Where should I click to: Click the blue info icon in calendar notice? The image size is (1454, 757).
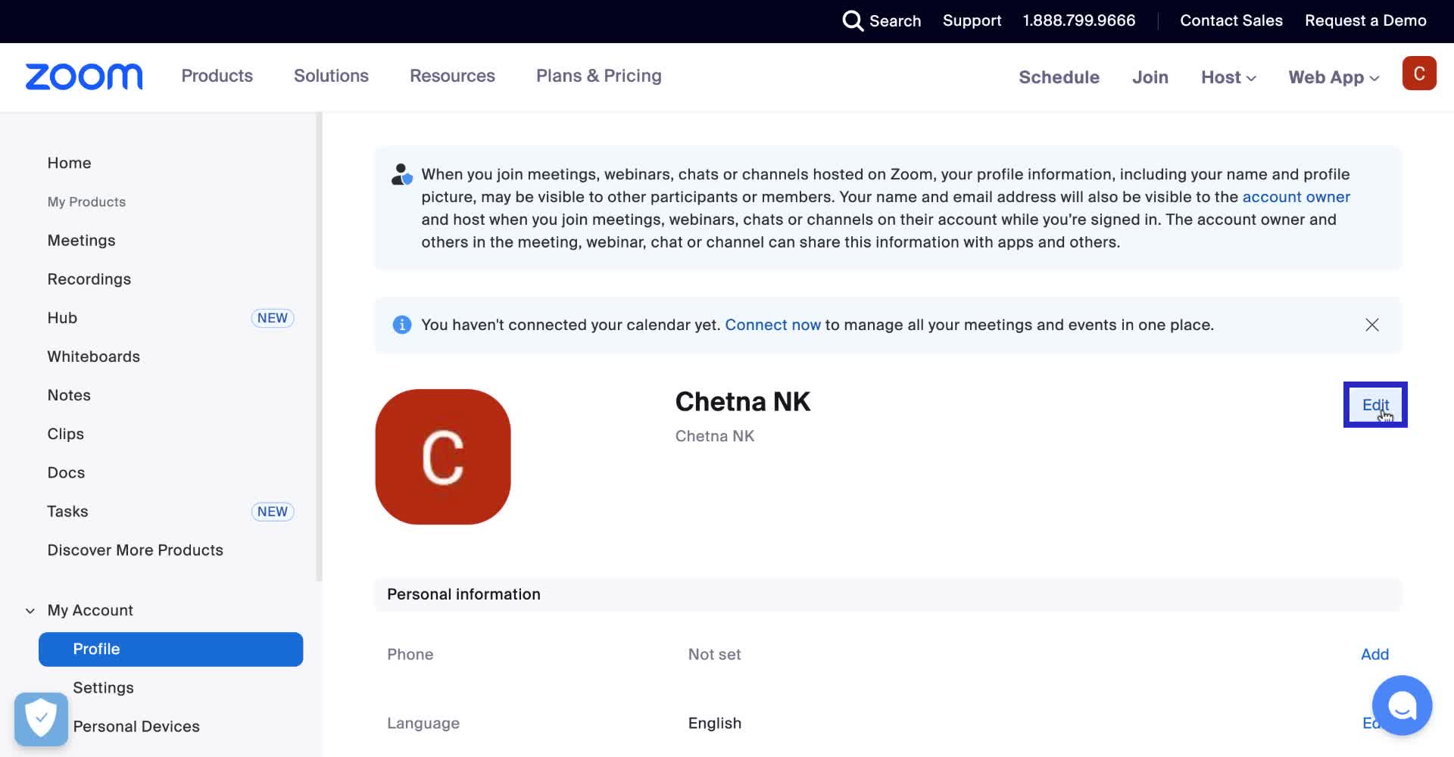point(401,325)
